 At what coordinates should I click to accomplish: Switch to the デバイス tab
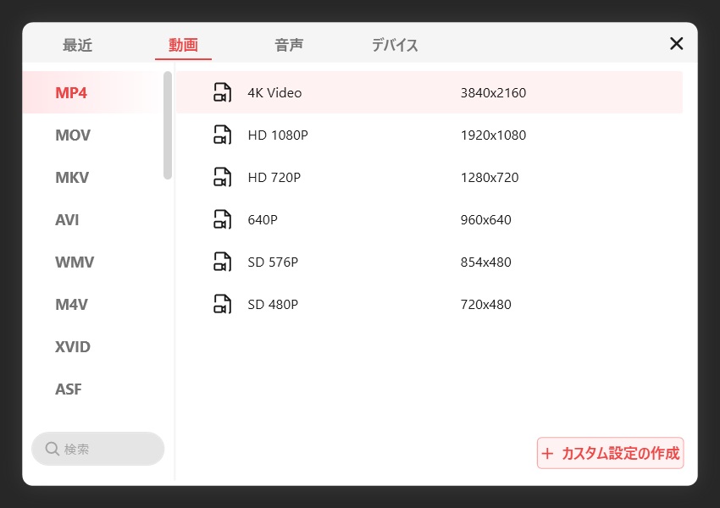click(x=395, y=46)
